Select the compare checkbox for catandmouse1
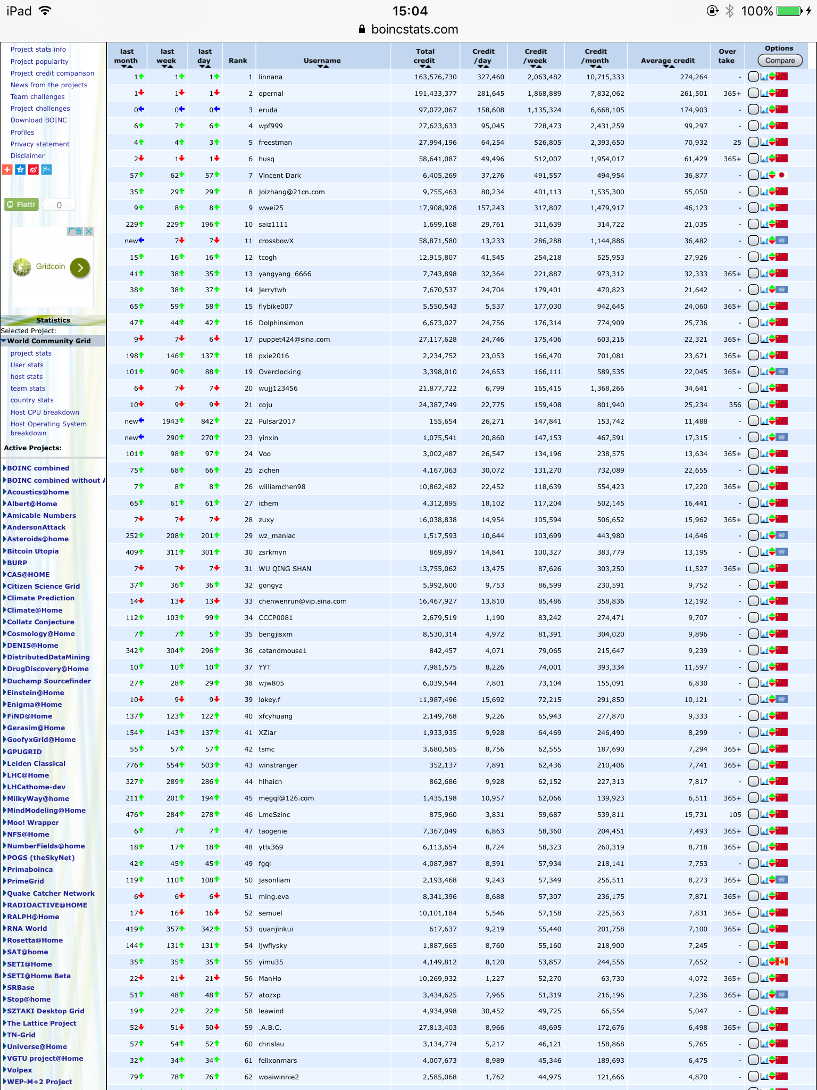Image resolution: width=817 pixels, height=1090 pixels. pos(753,650)
